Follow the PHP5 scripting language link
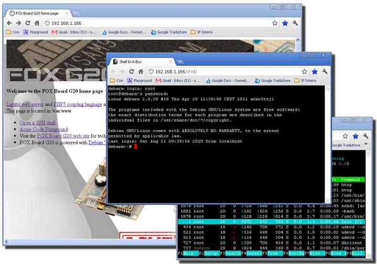Image resolution: width=377 pixels, height=264 pixels. [x=78, y=104]
